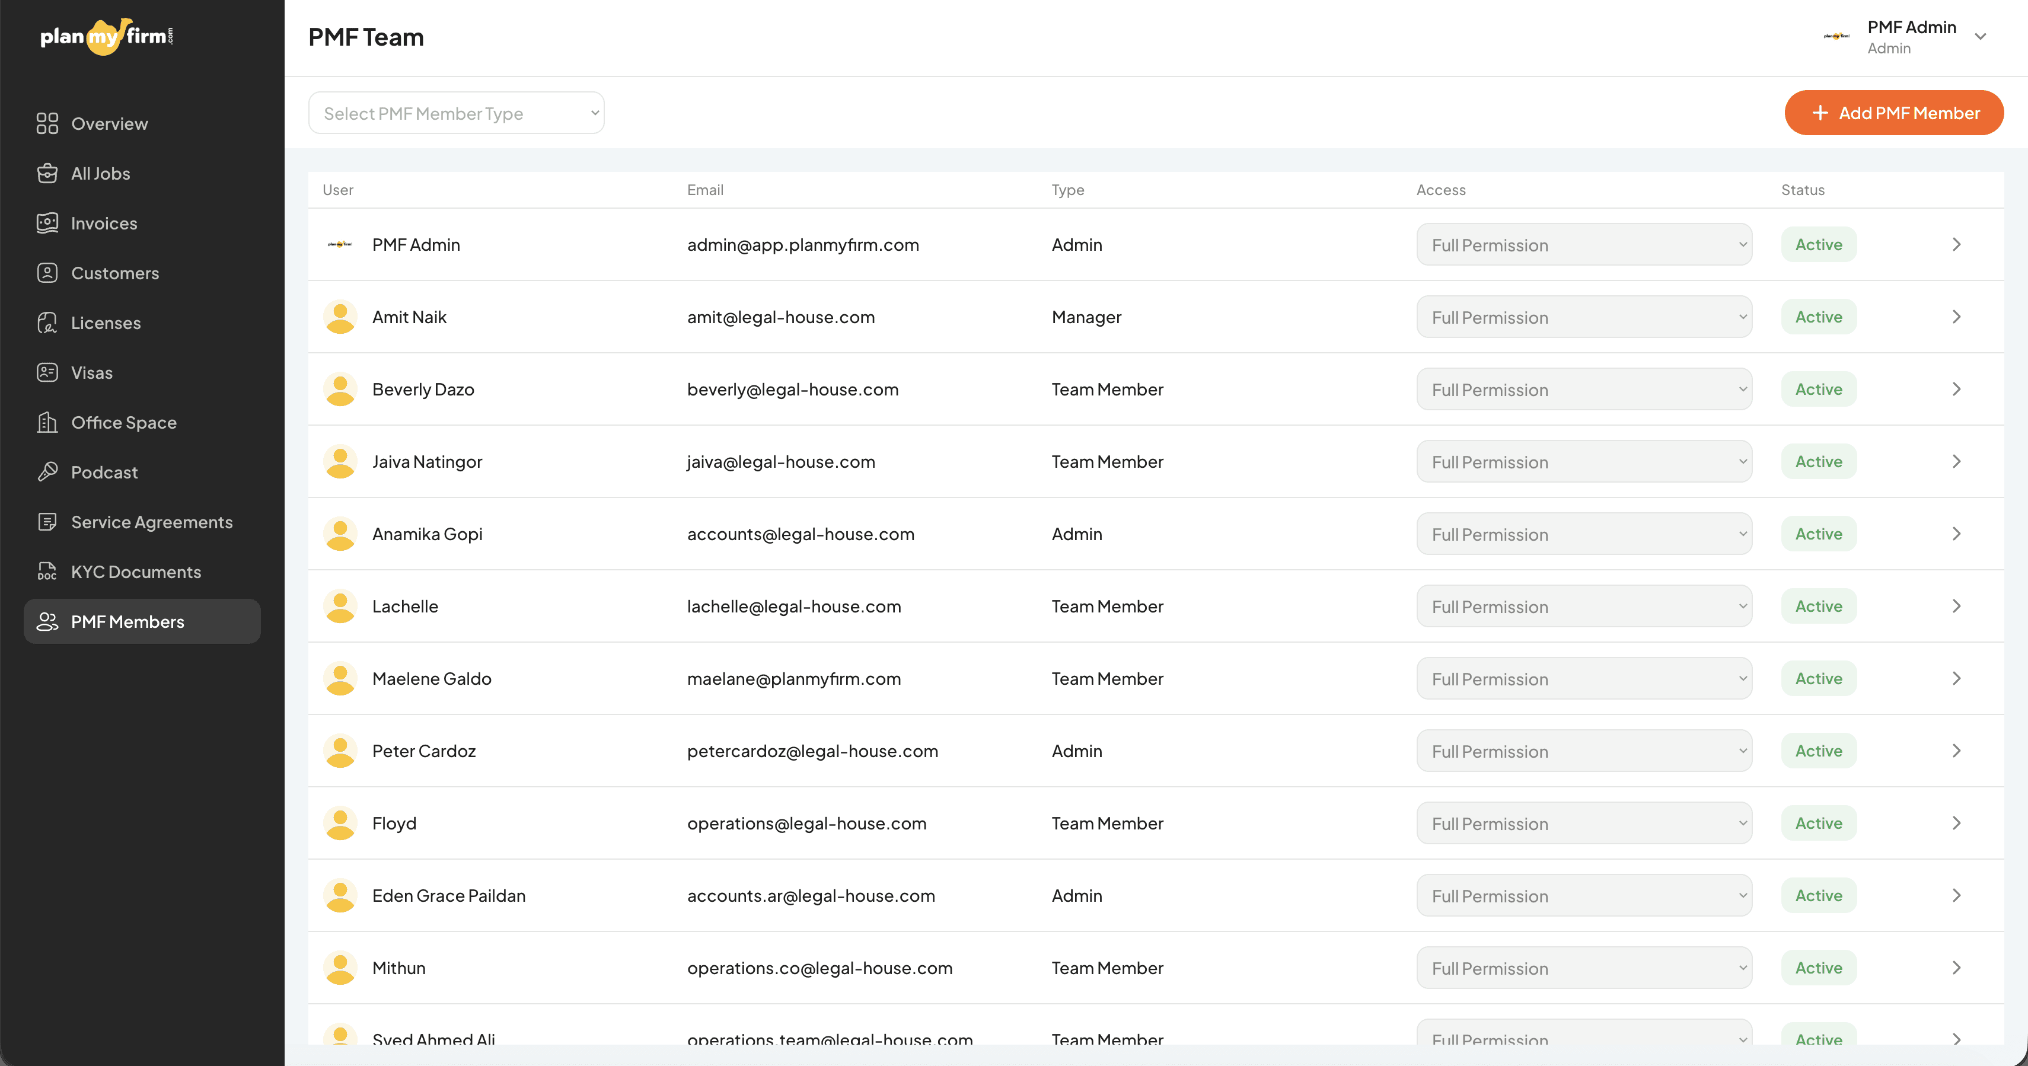
Task: Select Visas from the sidebar
Action: pyautogui.click(x=91, y=372)
